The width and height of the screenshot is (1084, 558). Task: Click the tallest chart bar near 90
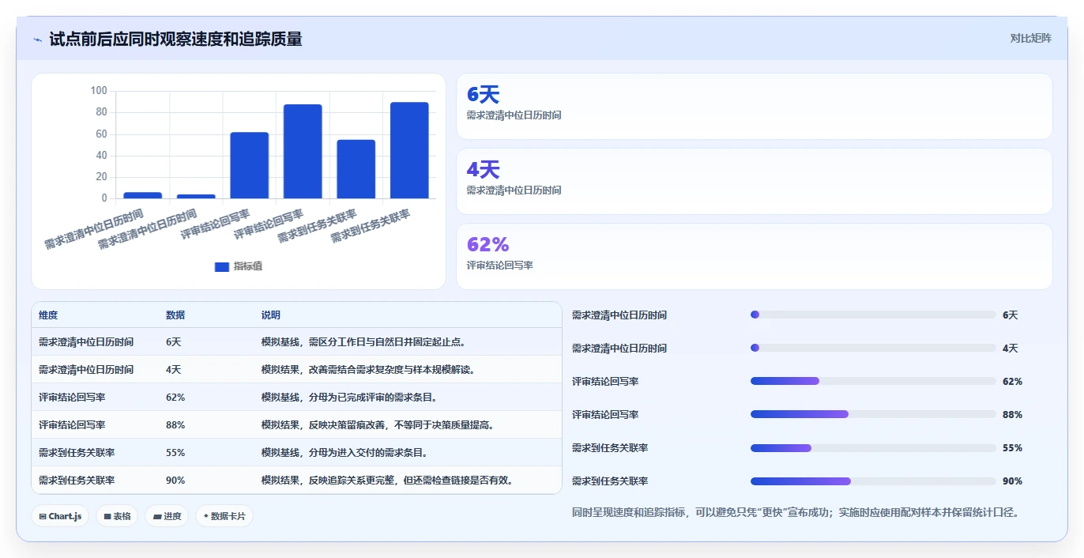point(409,150)
